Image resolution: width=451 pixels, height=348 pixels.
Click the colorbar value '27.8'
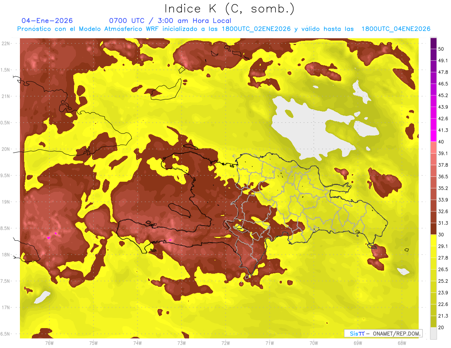coord(443,258)
